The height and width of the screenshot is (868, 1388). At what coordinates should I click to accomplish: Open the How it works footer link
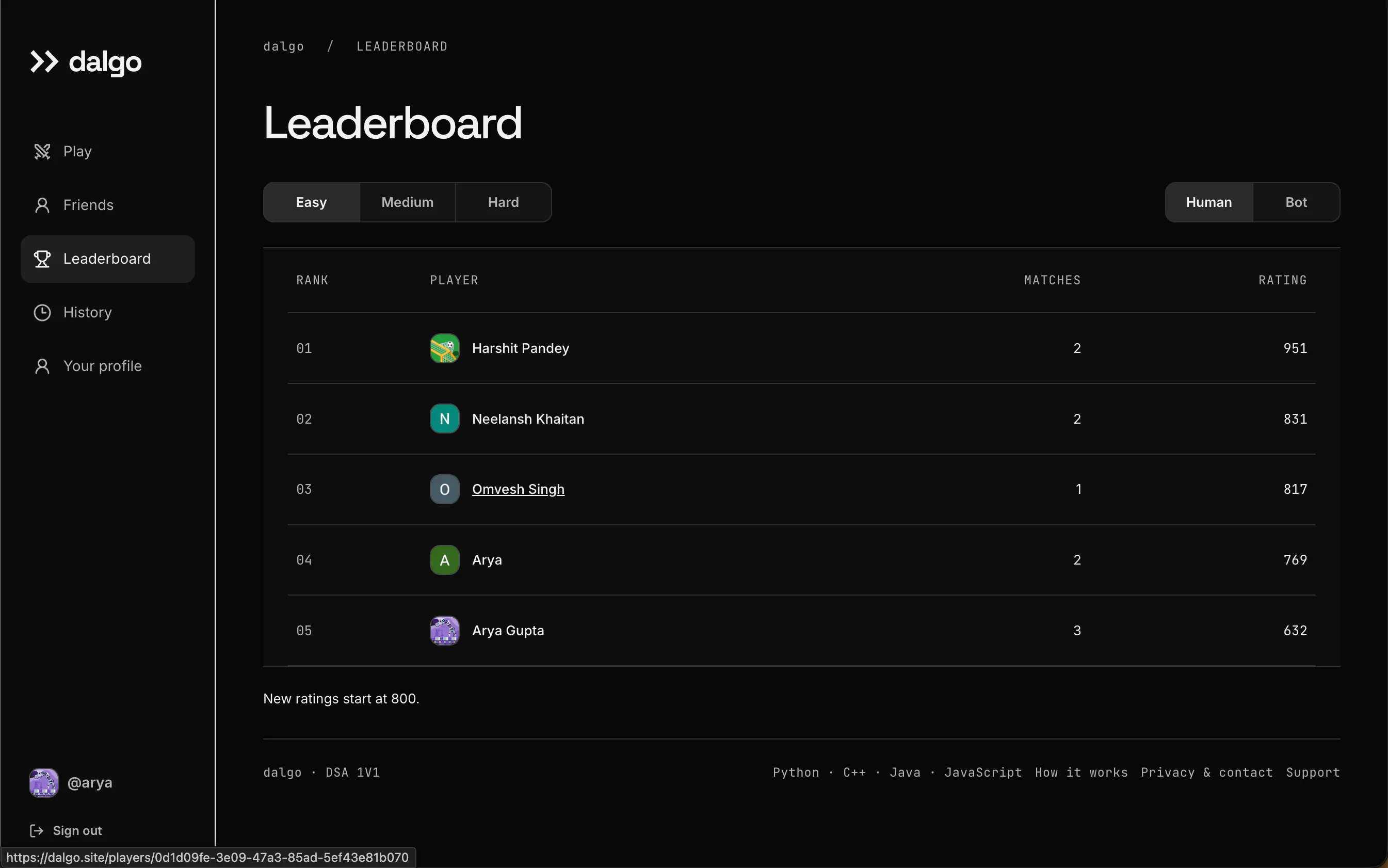(1081, 773)
